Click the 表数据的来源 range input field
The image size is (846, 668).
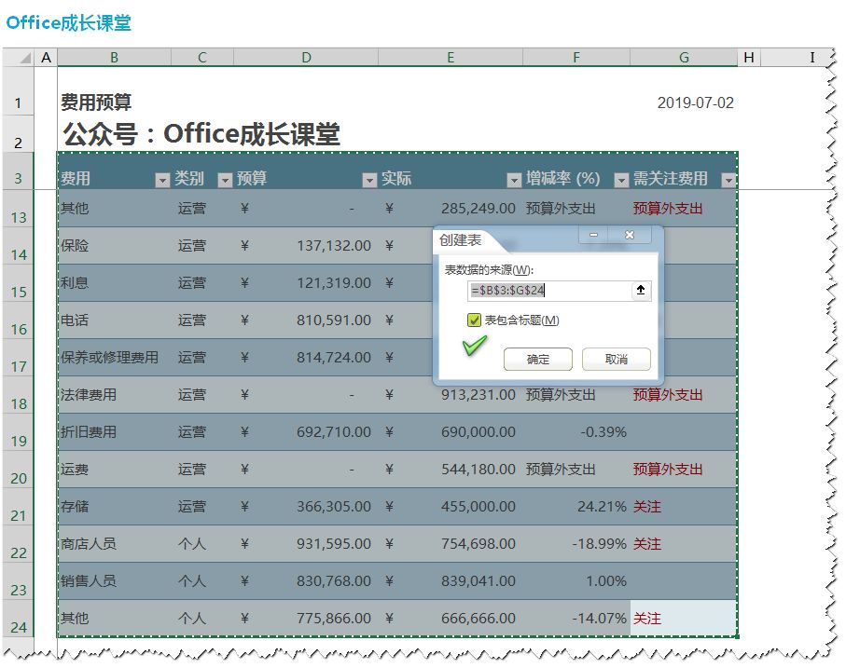point(548,291)
